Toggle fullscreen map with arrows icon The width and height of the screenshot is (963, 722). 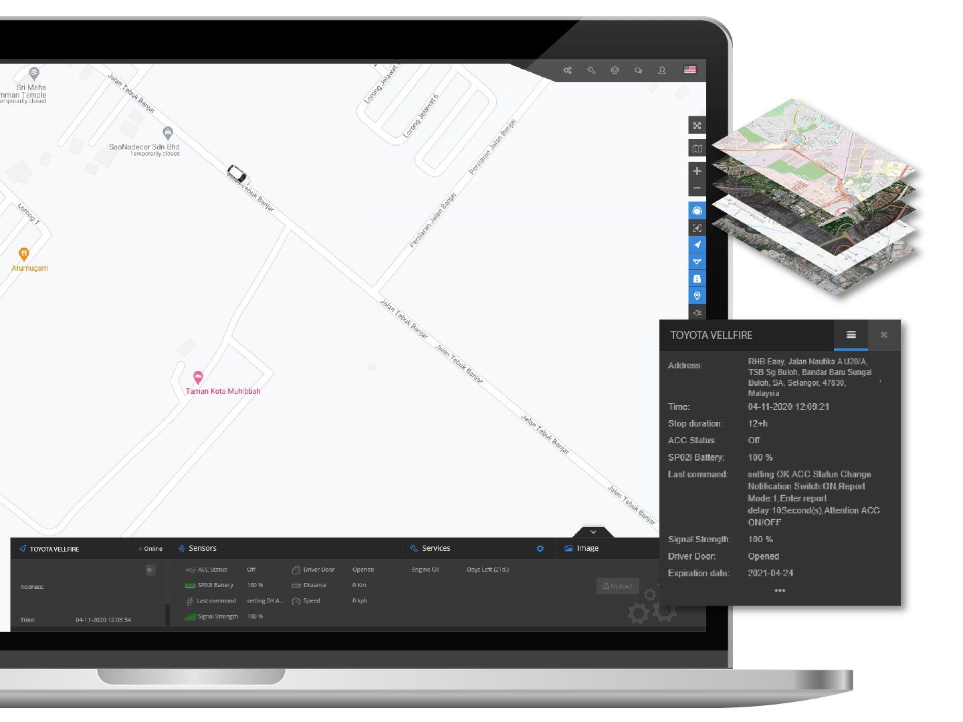[x=697, y=126]
